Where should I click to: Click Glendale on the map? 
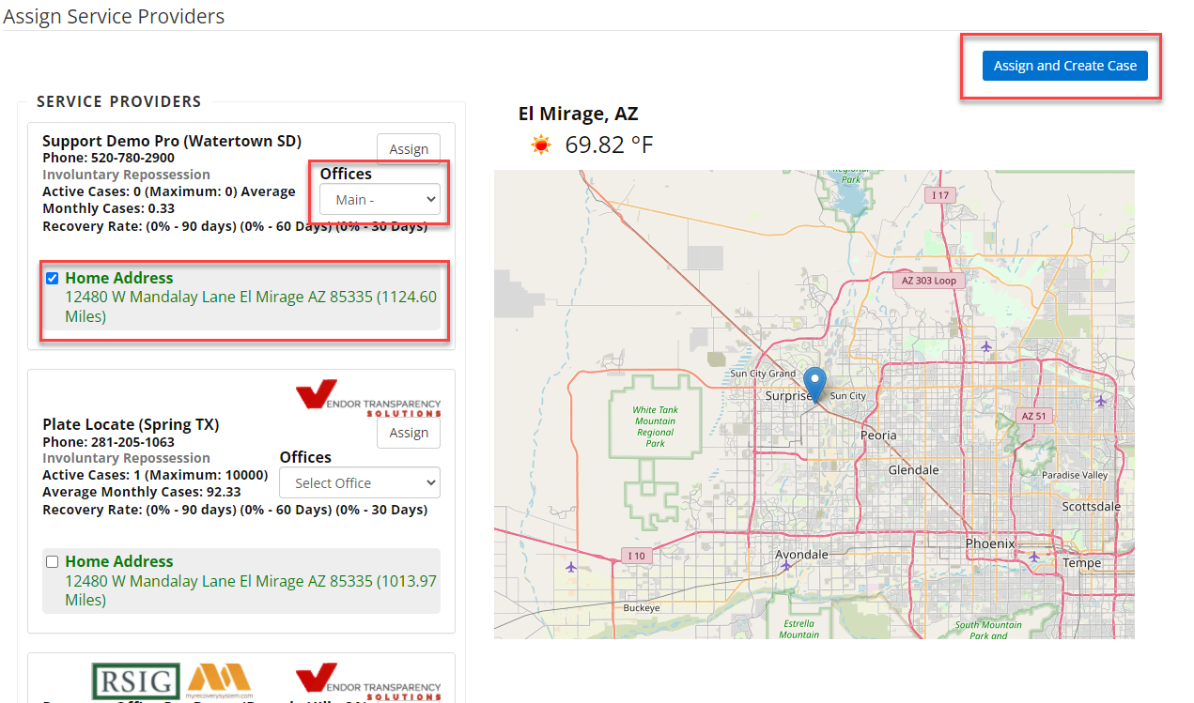pos(913,469)
